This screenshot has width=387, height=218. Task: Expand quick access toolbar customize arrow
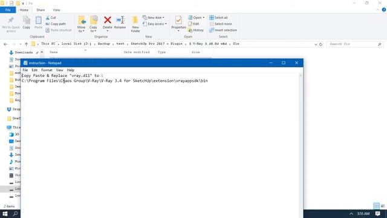(23, 4)
